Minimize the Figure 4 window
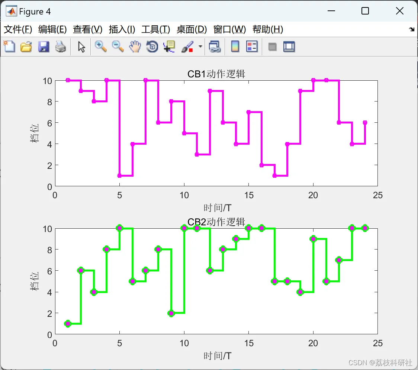Image resolution: width=418 pixels, height=370 pixels. coord(331,11)
